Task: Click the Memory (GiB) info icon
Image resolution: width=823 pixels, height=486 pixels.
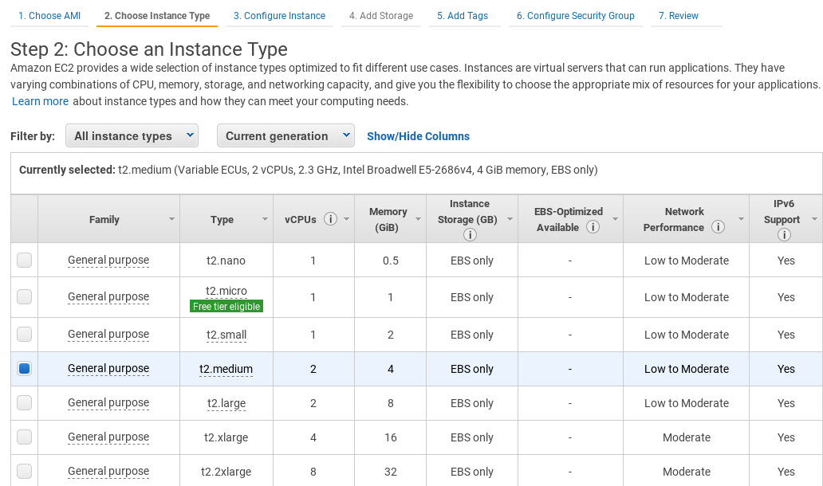Action: (390, 218)
